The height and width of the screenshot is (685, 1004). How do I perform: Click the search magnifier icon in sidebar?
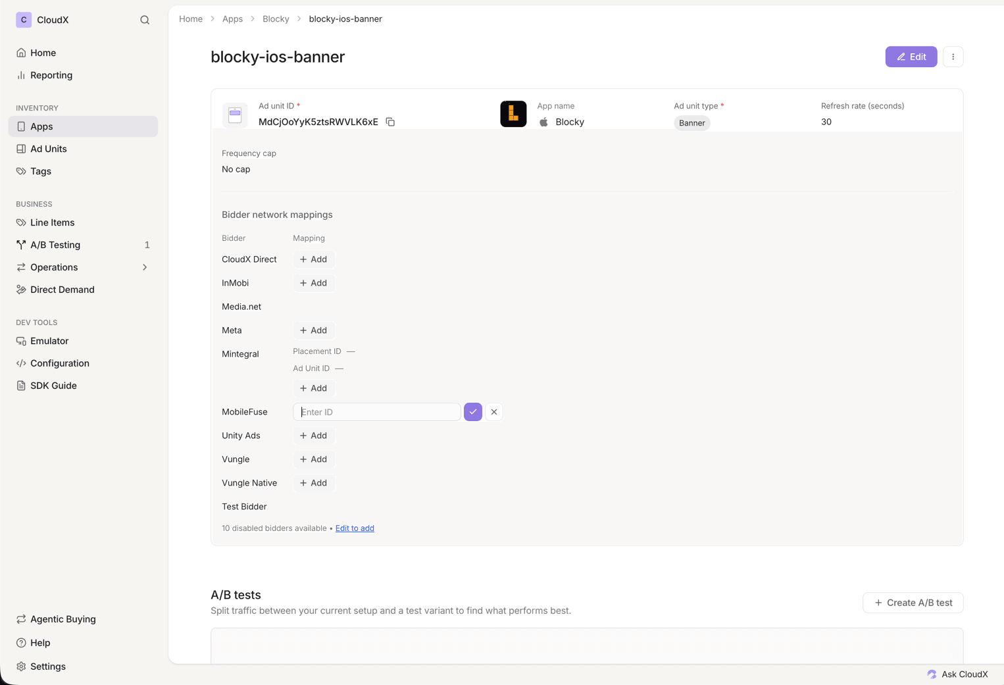click(145, 20)
